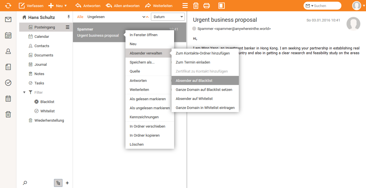Viewport: 366px width, 188px height.
Task: Open the Datum sort dropdown
Action: click(168, 17)
